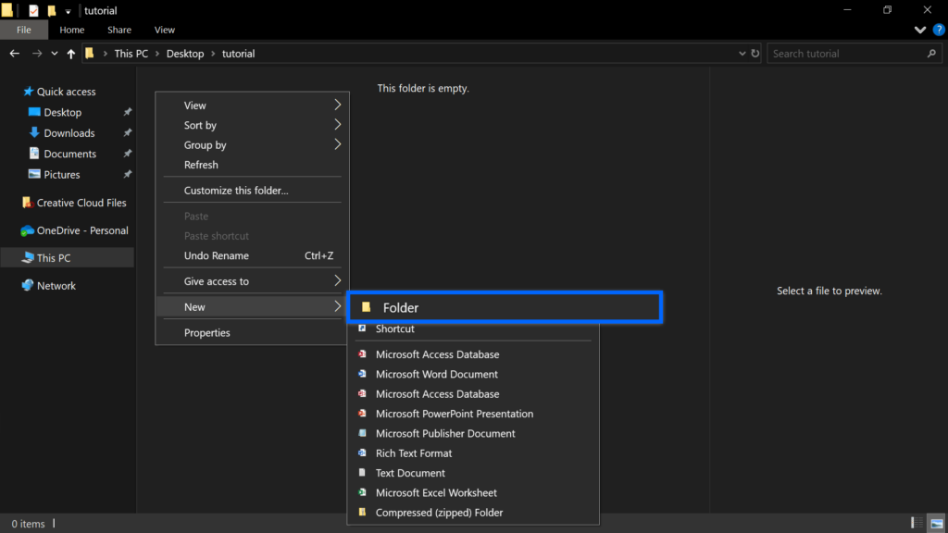Screen dimensions: 948x533
Task: Click the folder icon in address bar
Action: pyautogui.click(x=90, y=53)
